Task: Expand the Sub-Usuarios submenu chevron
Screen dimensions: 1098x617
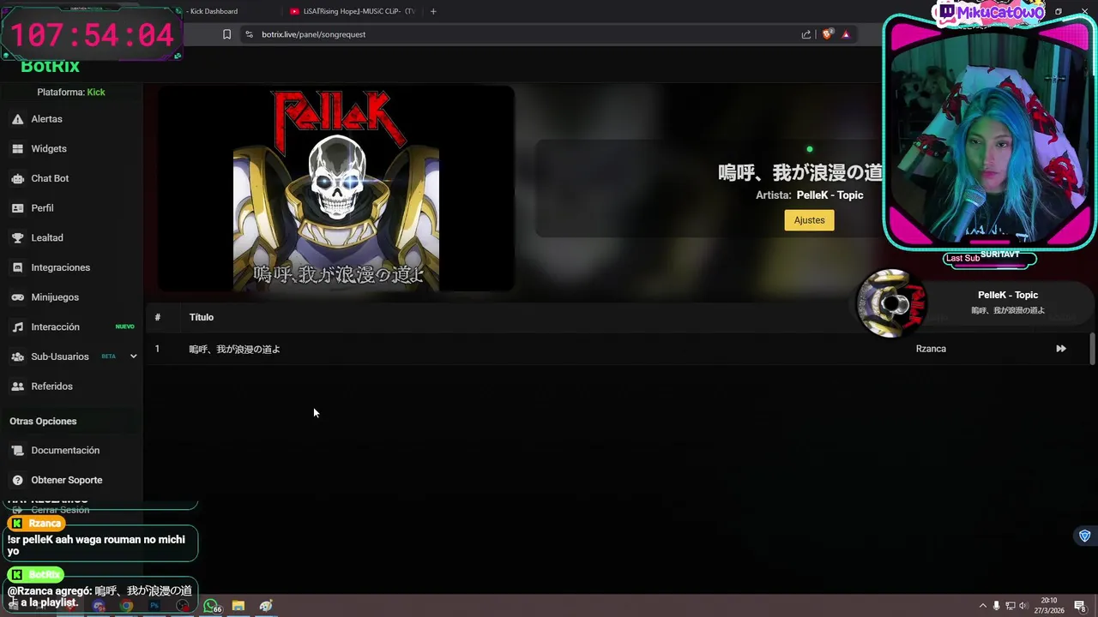Action: 133,356
